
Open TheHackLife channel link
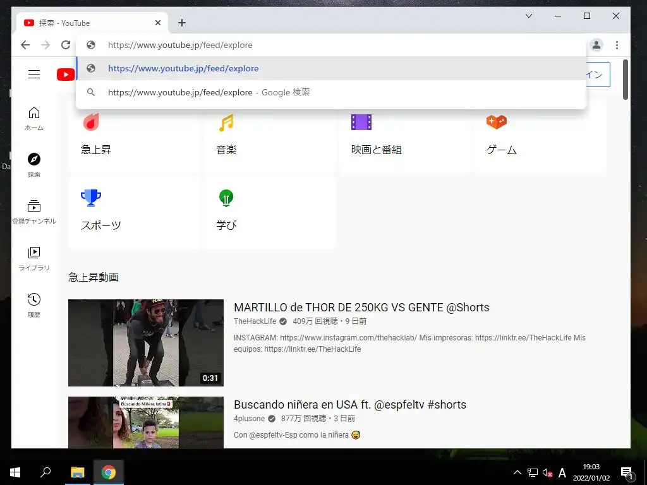pos(255,321)
